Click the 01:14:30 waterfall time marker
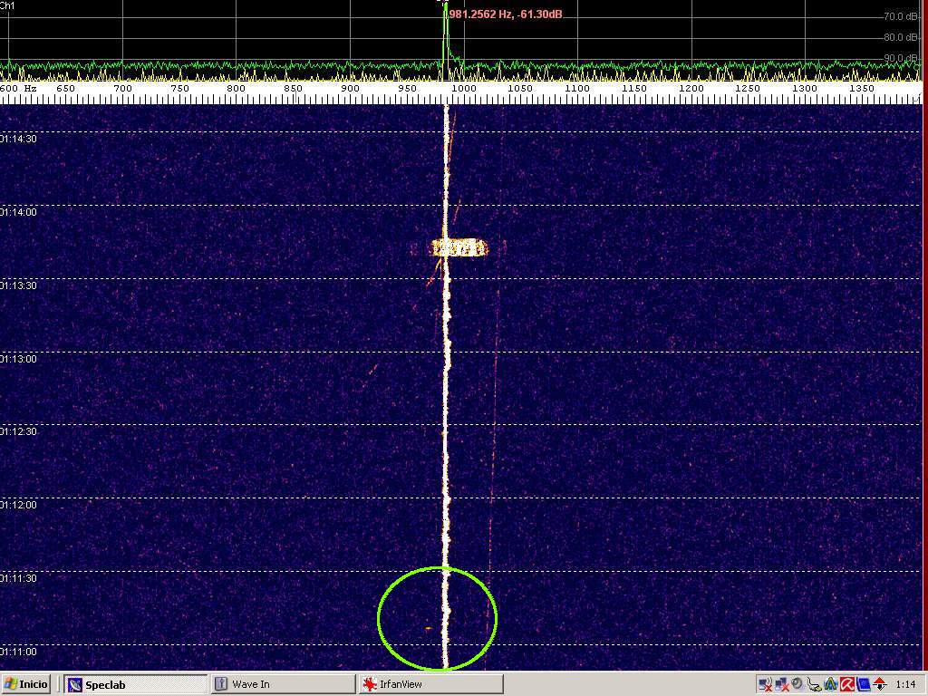 point(18,139)
